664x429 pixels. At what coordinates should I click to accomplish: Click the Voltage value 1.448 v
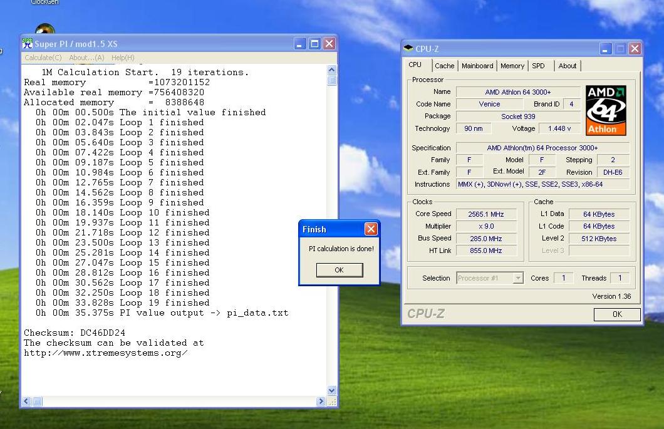click(559, 128)
